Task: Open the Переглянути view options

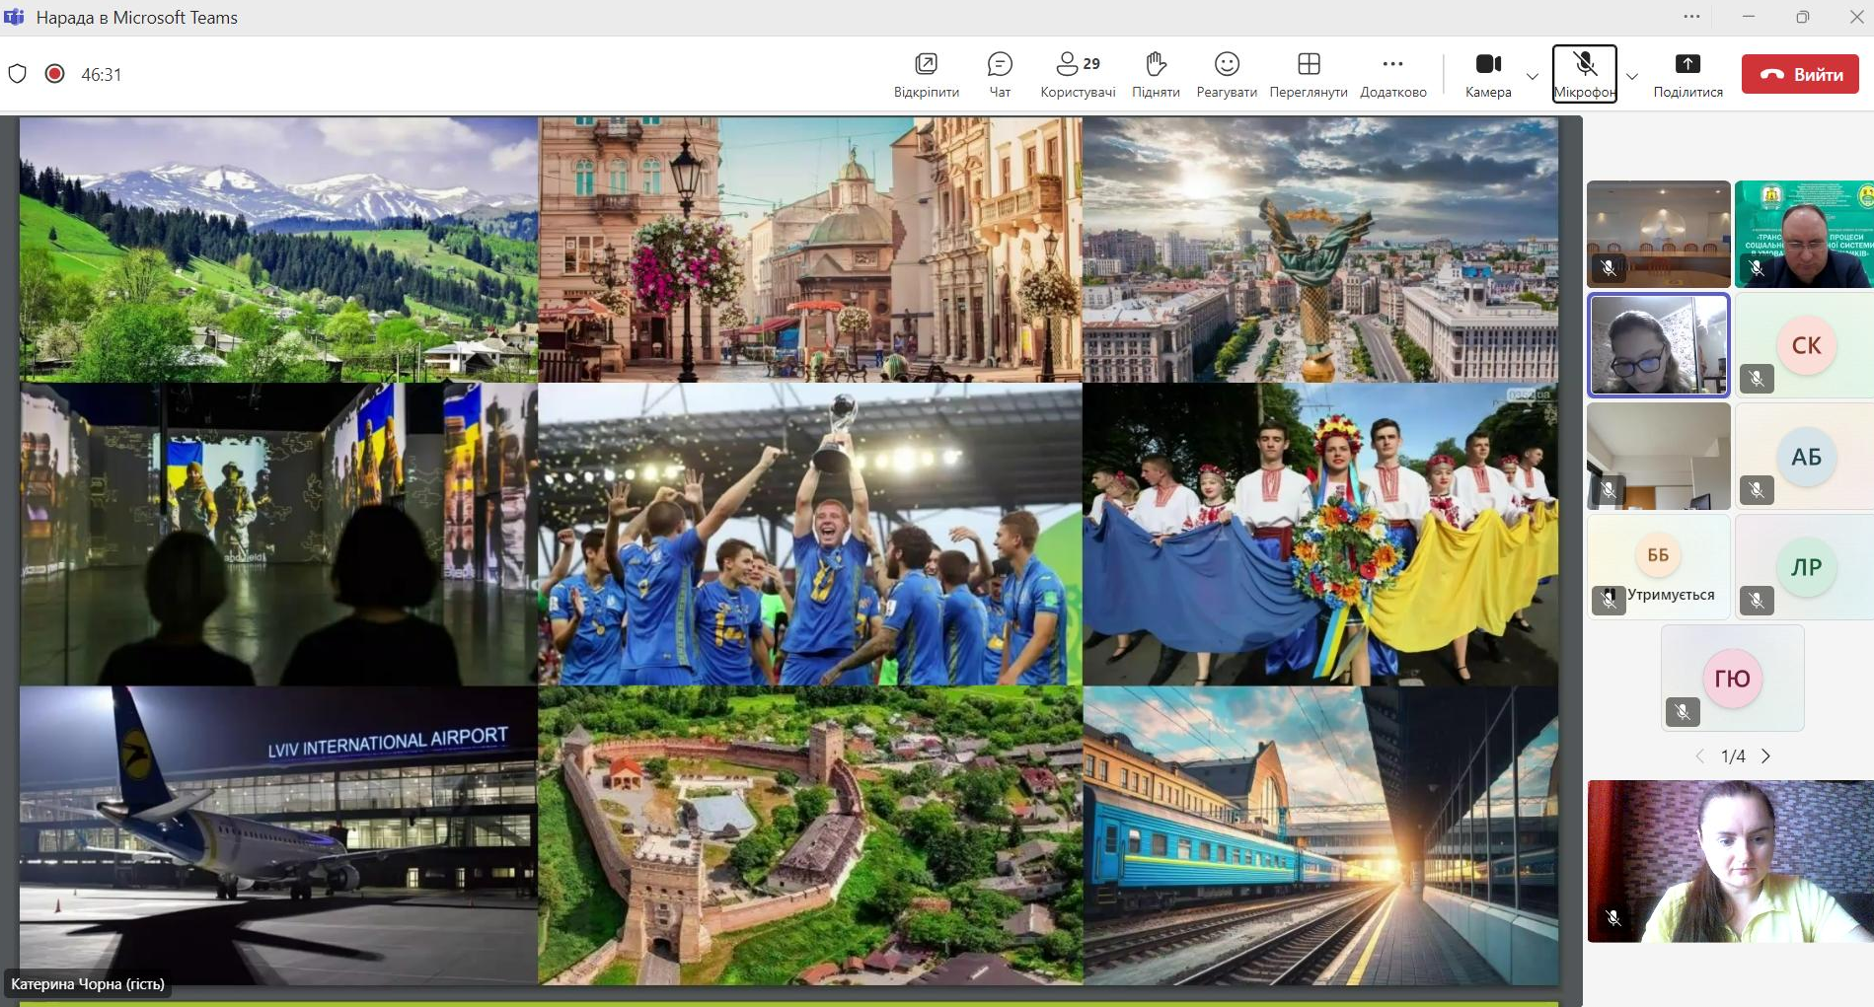Action: pyautogui.click(x=1309, y=75)
